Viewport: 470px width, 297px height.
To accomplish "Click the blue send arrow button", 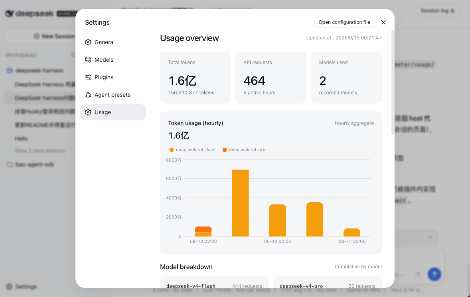I will (x=434, y=274).
